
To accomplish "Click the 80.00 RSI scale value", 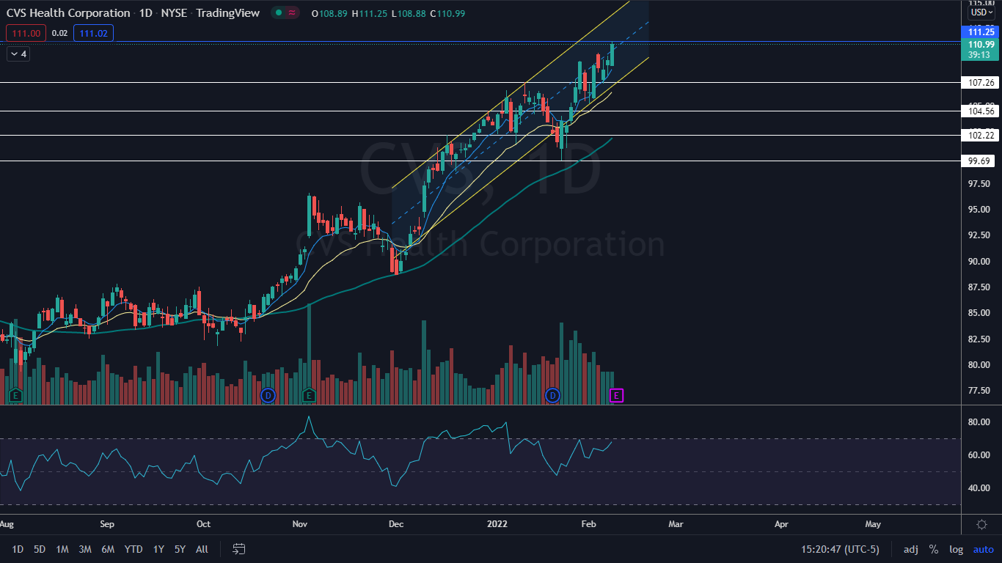I will pos(979,422).
